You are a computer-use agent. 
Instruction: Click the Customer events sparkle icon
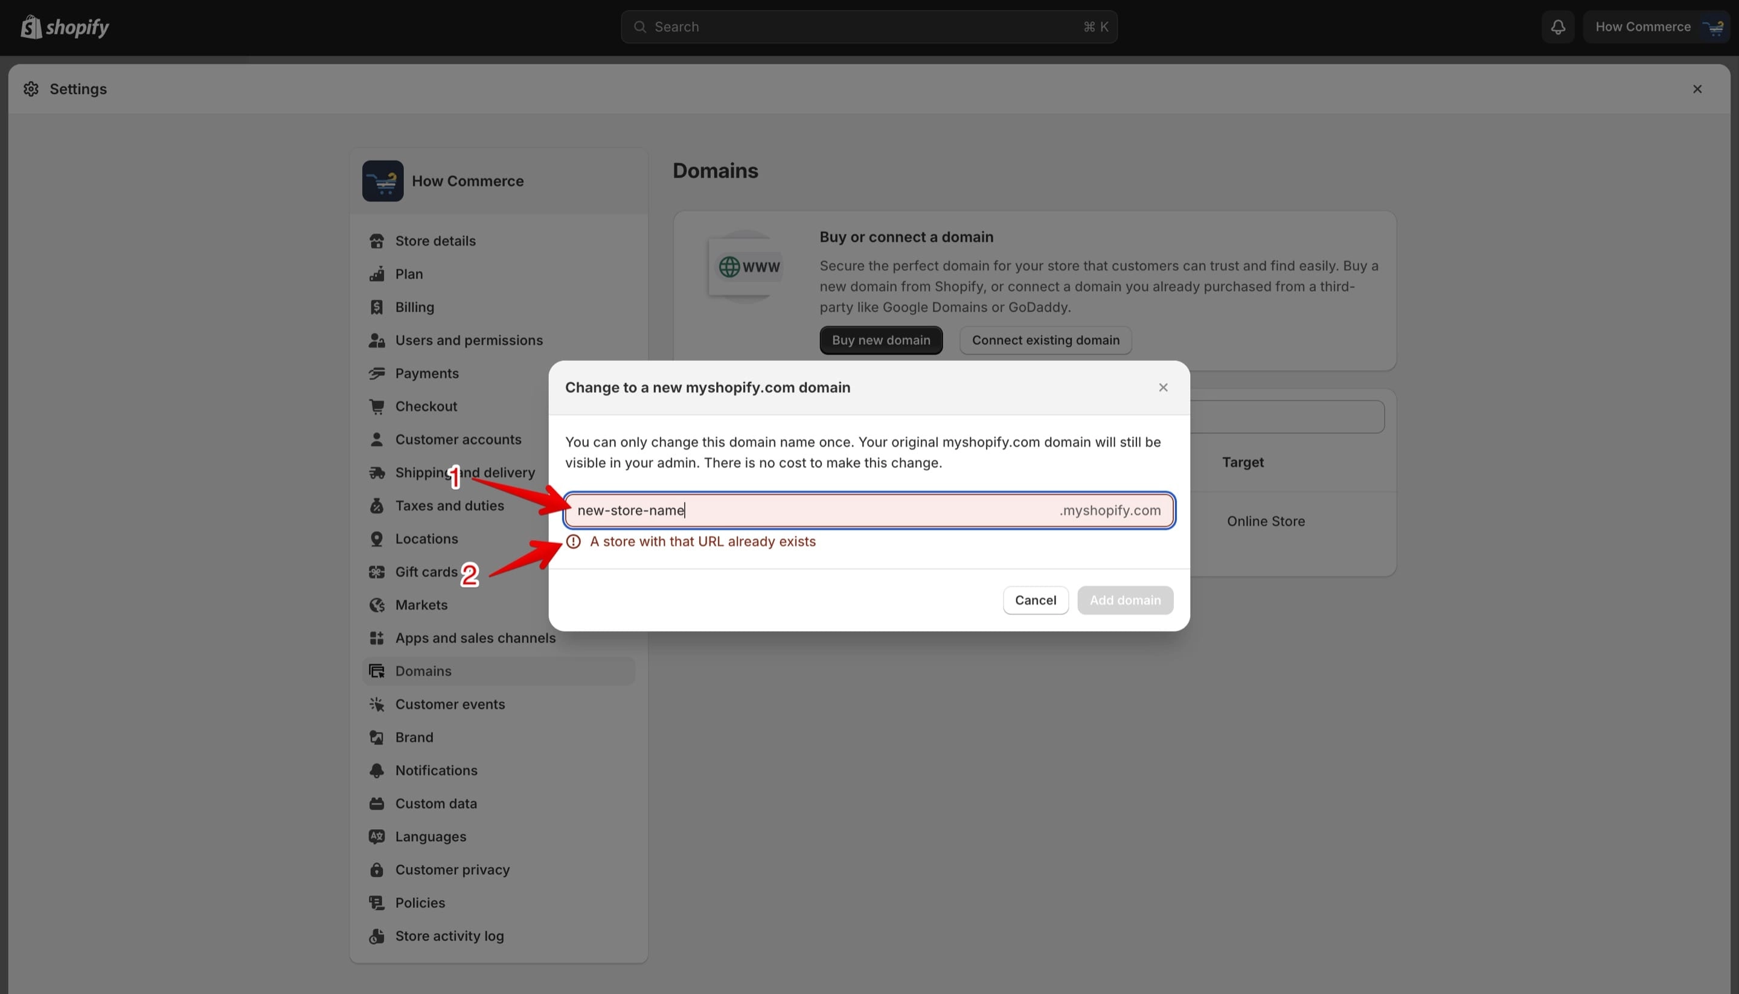376,704
